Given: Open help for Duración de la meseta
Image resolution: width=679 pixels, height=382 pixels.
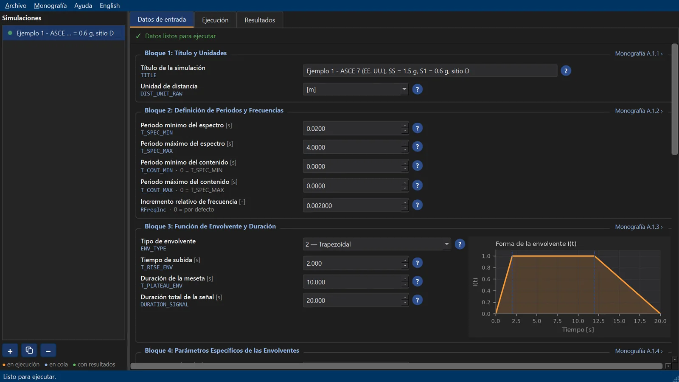Looking at the screenshot, I should tap(417, 281).
